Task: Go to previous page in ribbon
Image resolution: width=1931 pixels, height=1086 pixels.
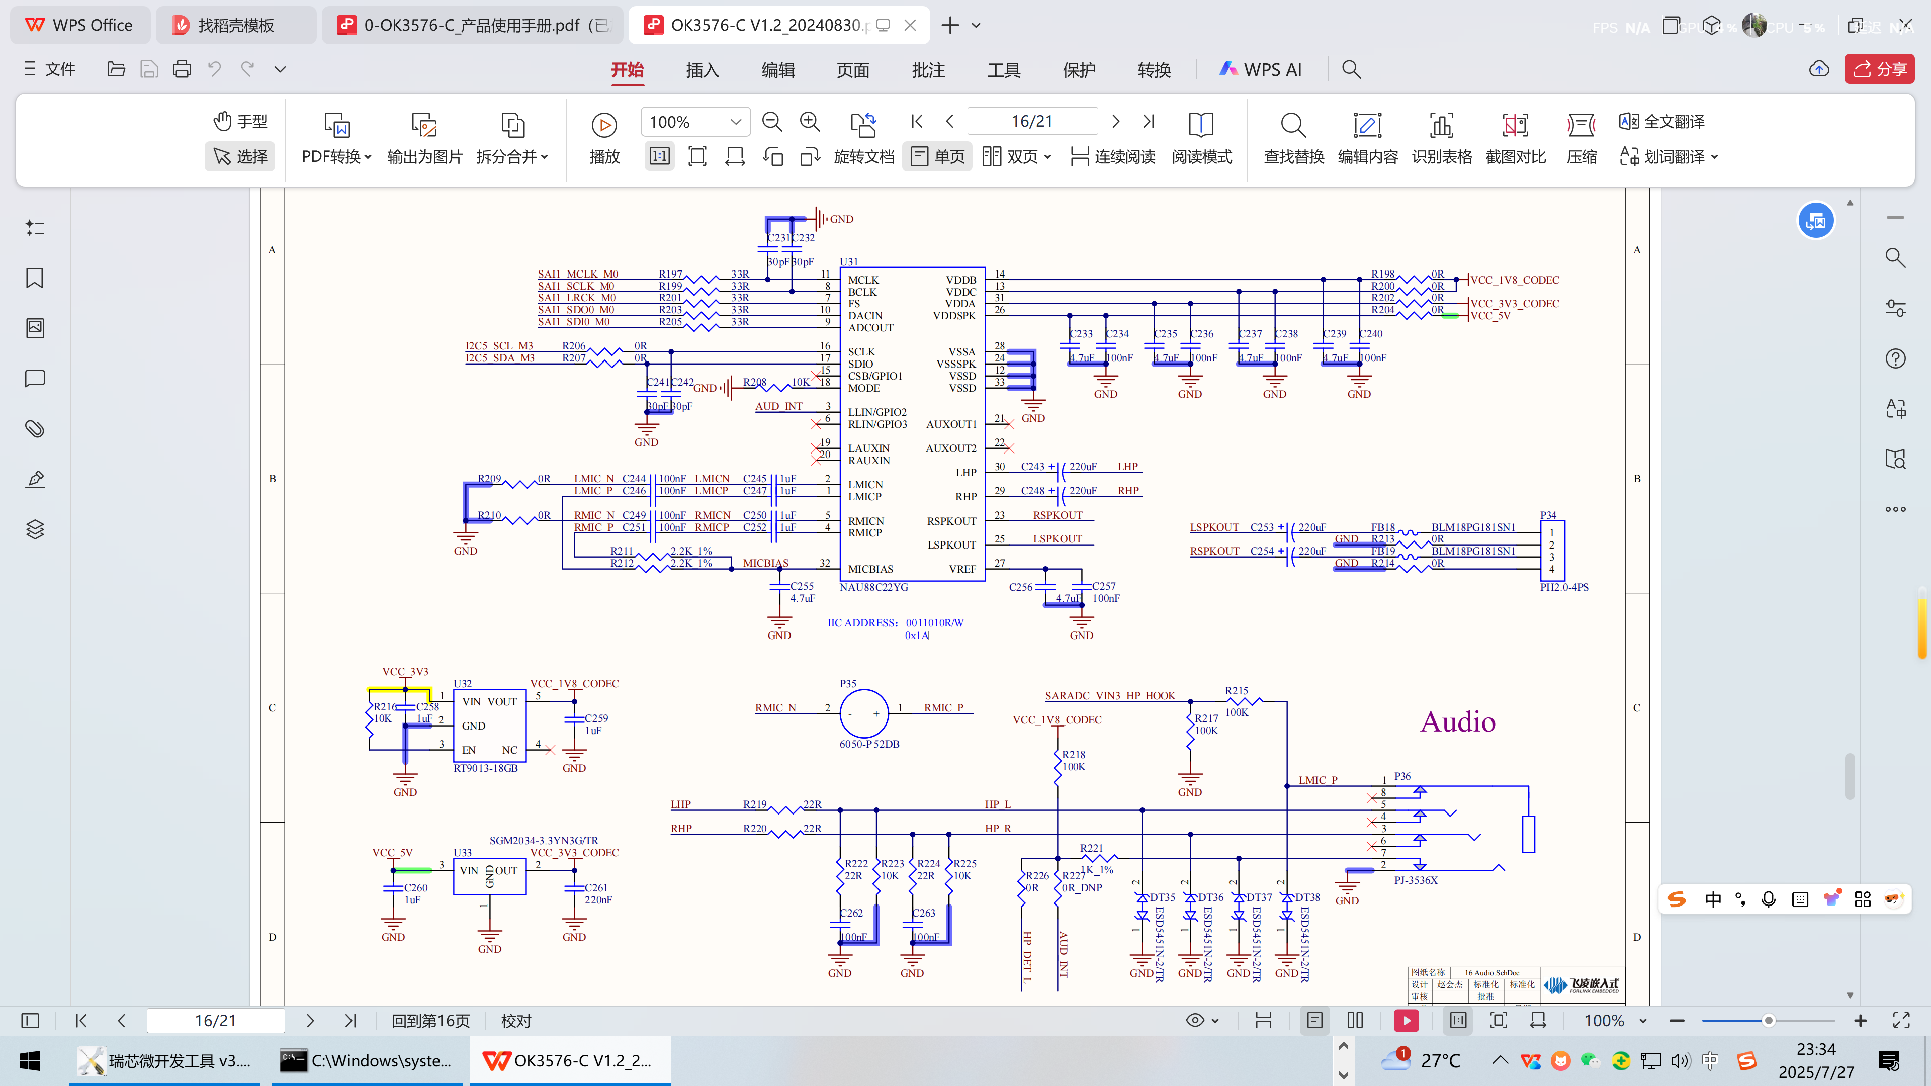Action: pos(950,121)
